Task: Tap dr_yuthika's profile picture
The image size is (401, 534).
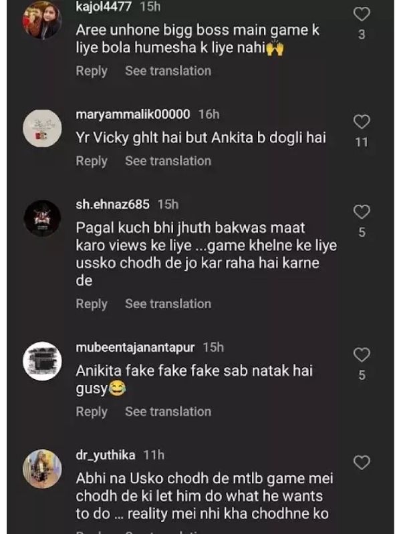Action: pos(42,468)
